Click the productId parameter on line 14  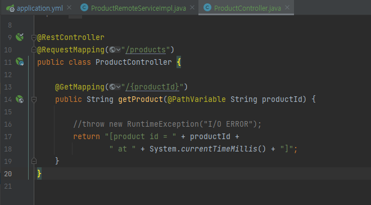pyautogui.click(x=282, y=99)
